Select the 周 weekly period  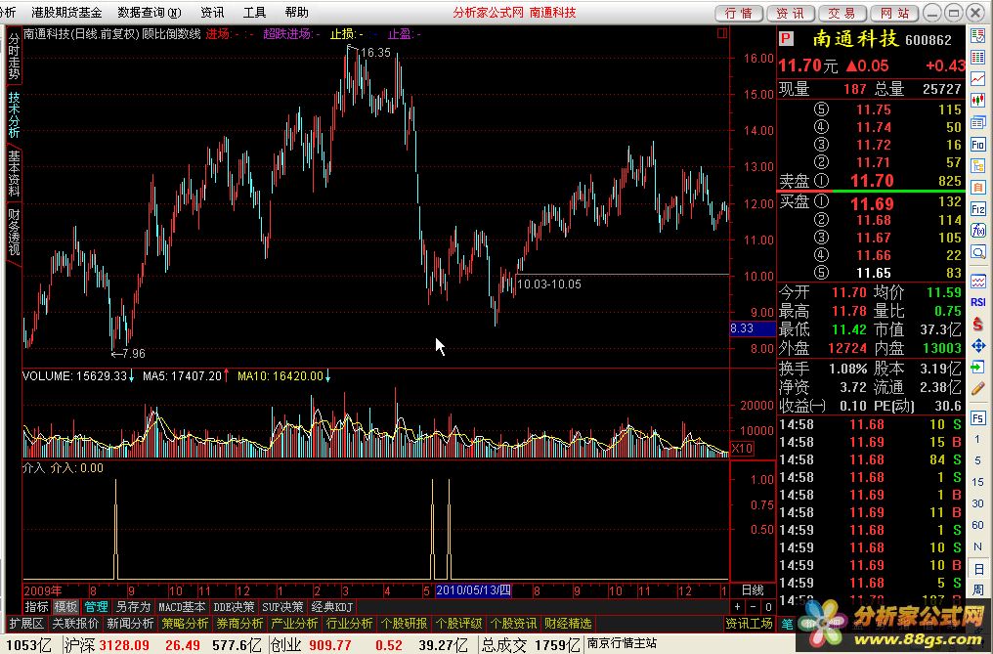click(x=977, y=590)
